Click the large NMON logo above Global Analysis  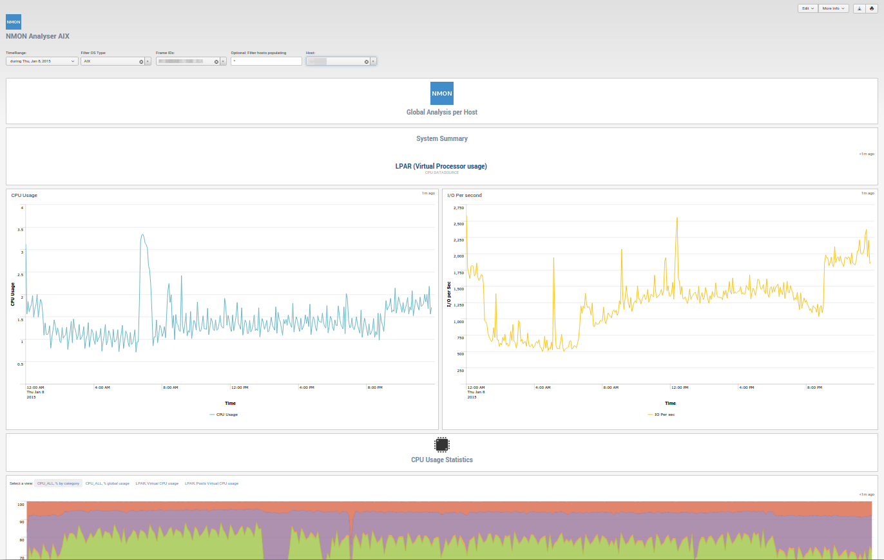442,93
